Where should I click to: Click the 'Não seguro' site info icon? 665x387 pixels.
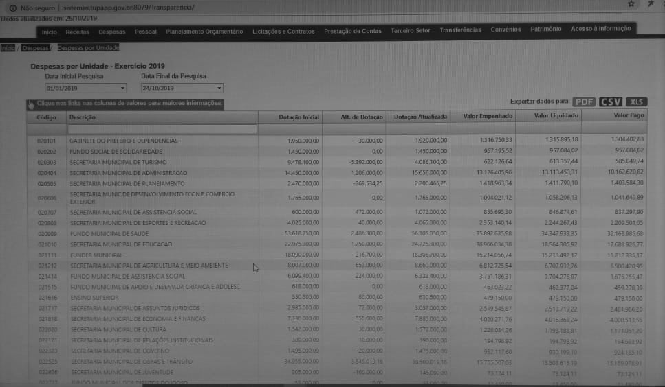click(12, 8)
